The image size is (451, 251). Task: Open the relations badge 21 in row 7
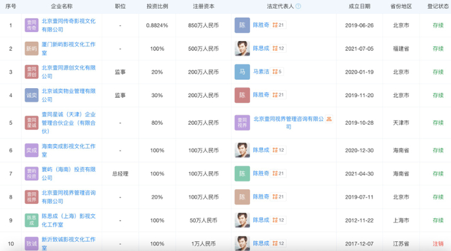pyautogui.click(x=278, y=173)
